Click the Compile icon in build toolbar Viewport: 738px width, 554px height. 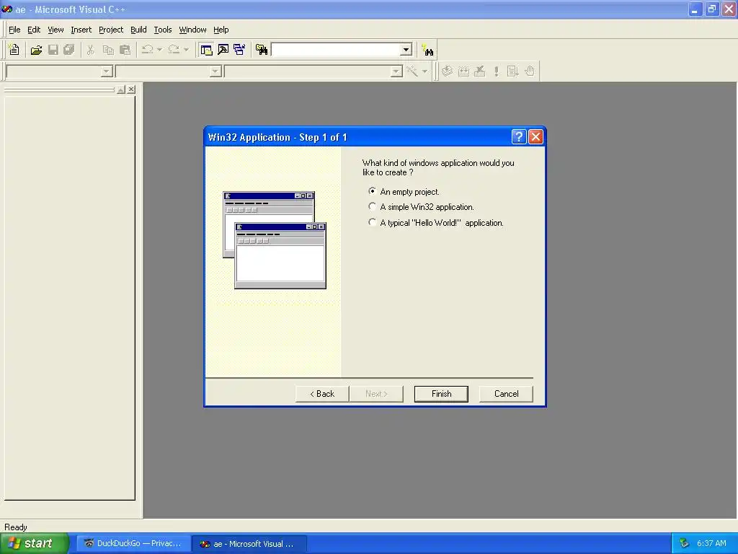[x=447, y=71]
